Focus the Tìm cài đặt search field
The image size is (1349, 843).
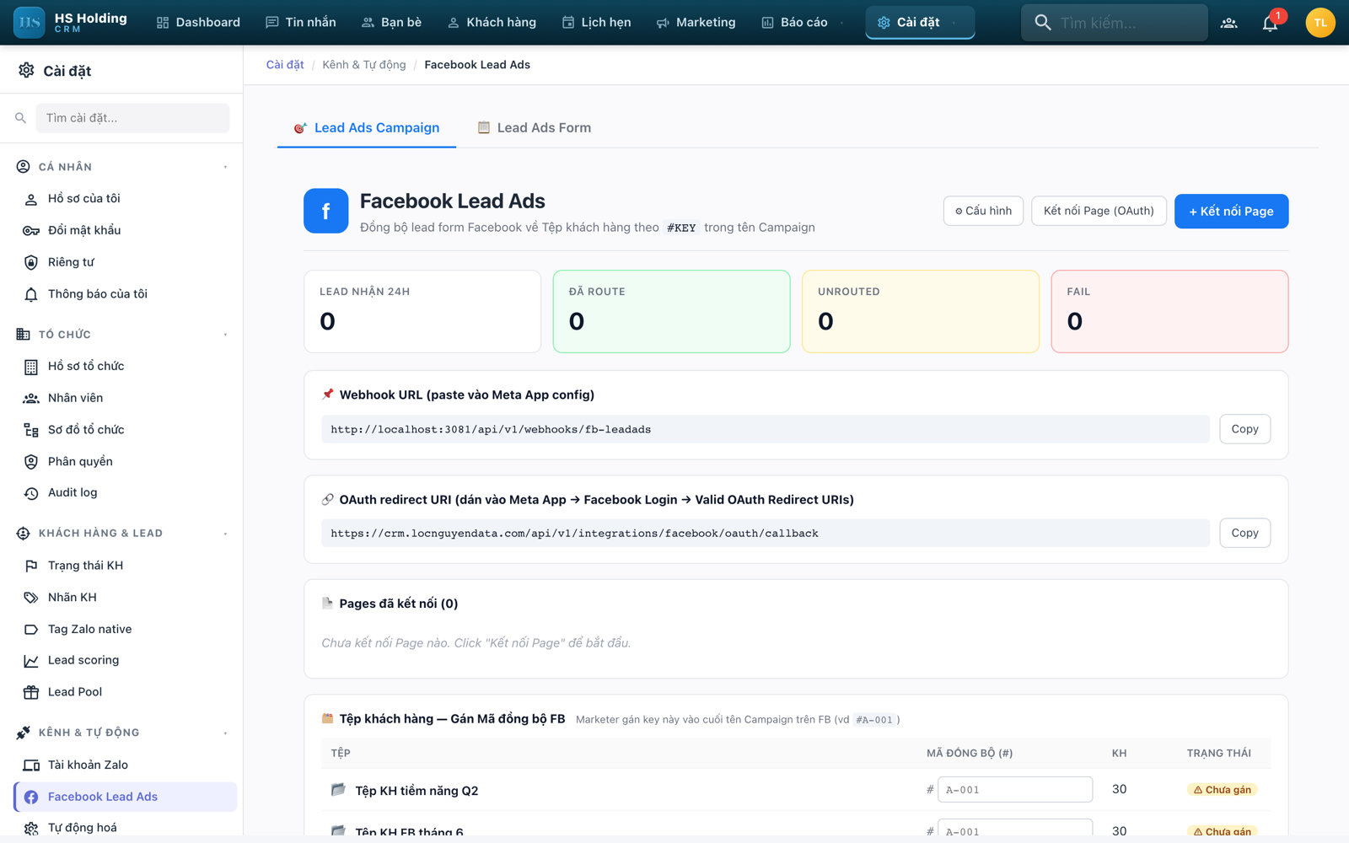(132, 118)
